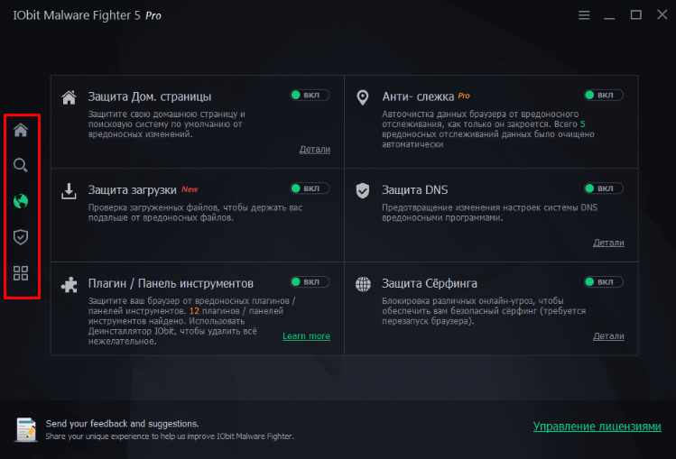Open Детали link for Защита DNS

[x=608, y=243]
